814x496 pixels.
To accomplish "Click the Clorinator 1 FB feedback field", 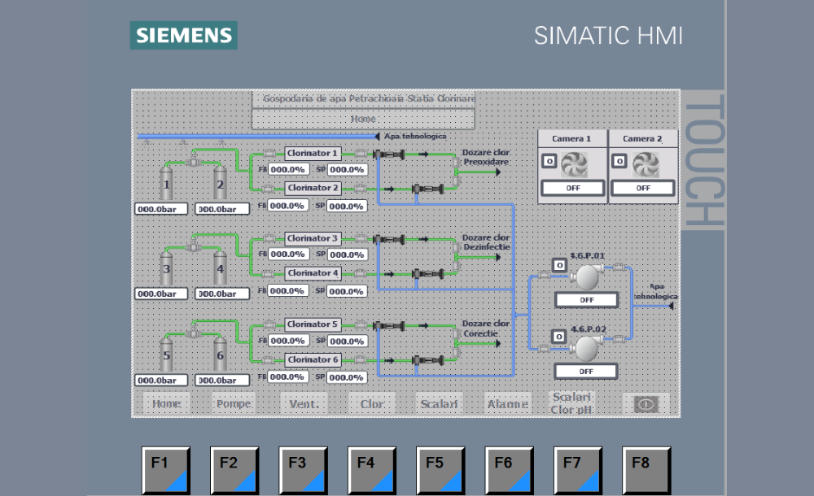I will (x=289, y=170).
